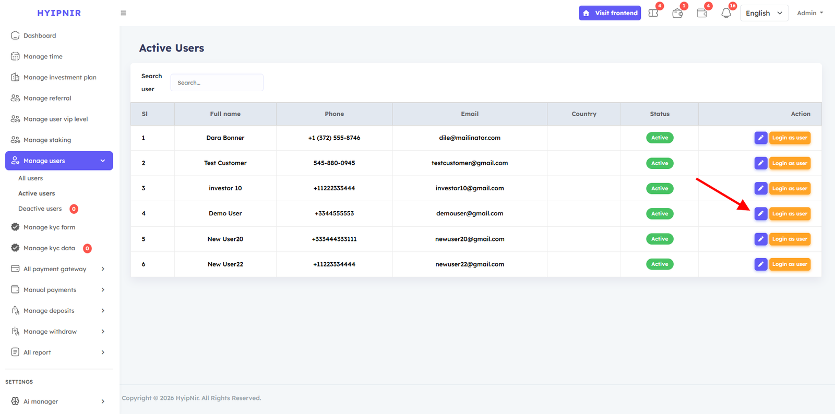Click the Manage user vip level icon
Screen dimensions: 835x414
click(x=15, y=119)
